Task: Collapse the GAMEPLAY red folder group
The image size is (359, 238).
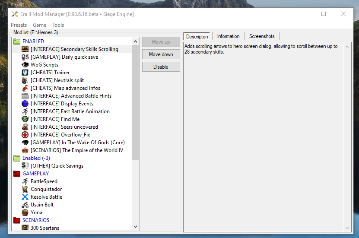Action: [x=17, y=174]
